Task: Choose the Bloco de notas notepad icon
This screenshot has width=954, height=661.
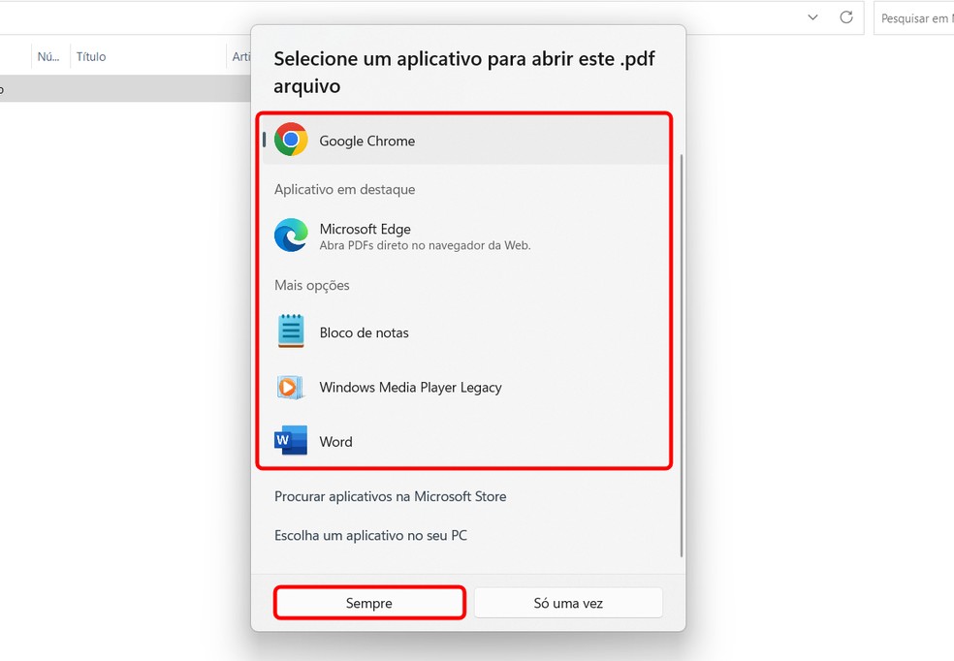Action: pos(291,331)
